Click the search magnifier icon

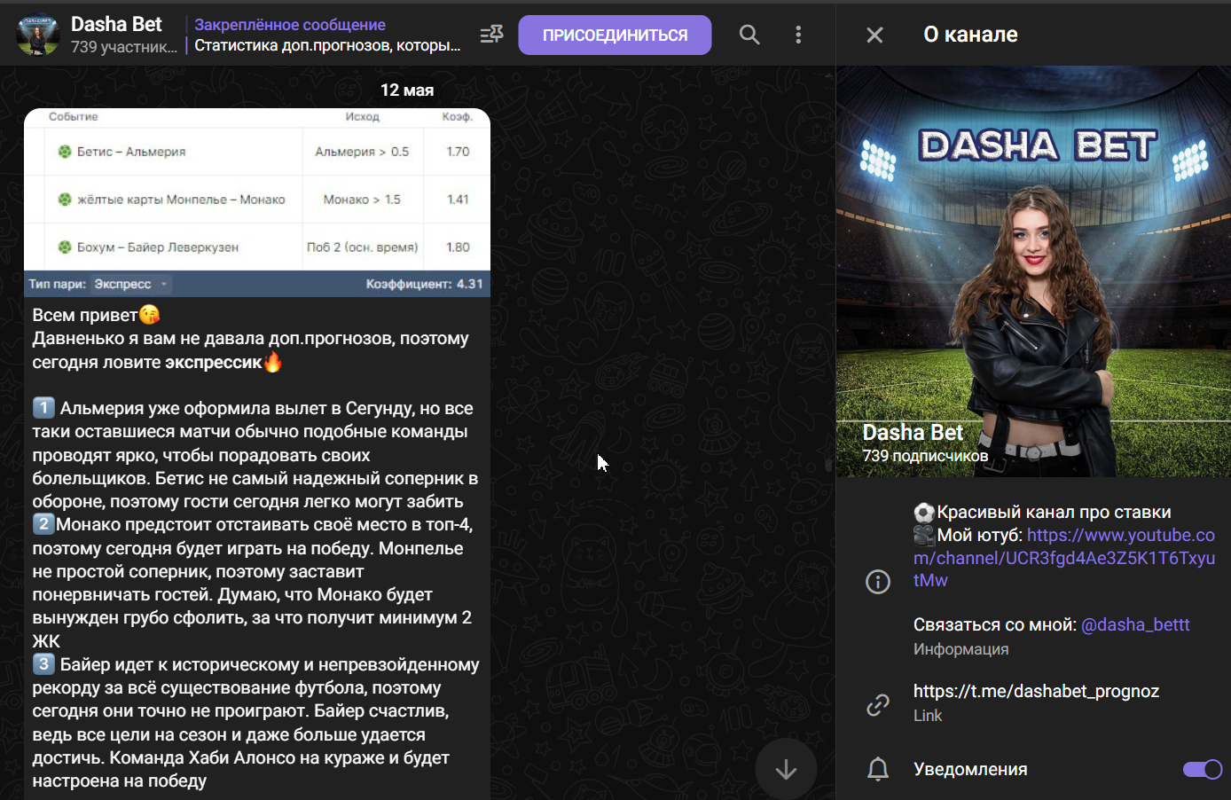749,35
